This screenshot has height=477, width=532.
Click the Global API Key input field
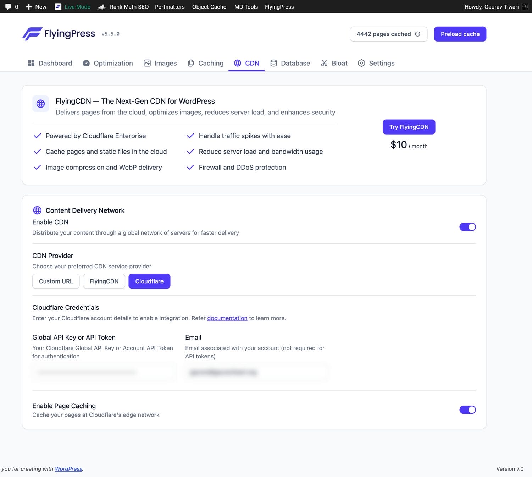pyautogui.click(x=104, y=372)
